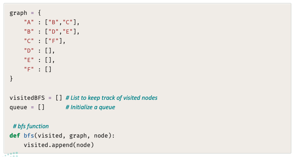Click the "E" dictionary key
Image resolution: width=296 pixels, height=157 pixels.
coord(29,60)
